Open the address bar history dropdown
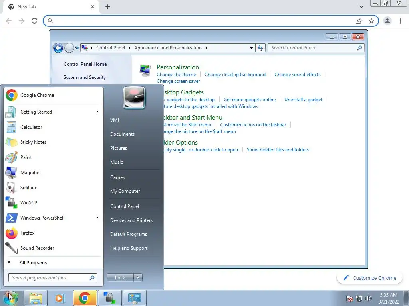This screenshot has width=409, height=306. [x=251, y=48]
